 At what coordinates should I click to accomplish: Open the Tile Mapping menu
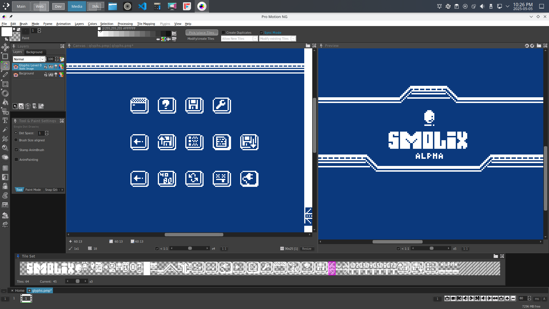pyautogui.click(x=146, y=24)
